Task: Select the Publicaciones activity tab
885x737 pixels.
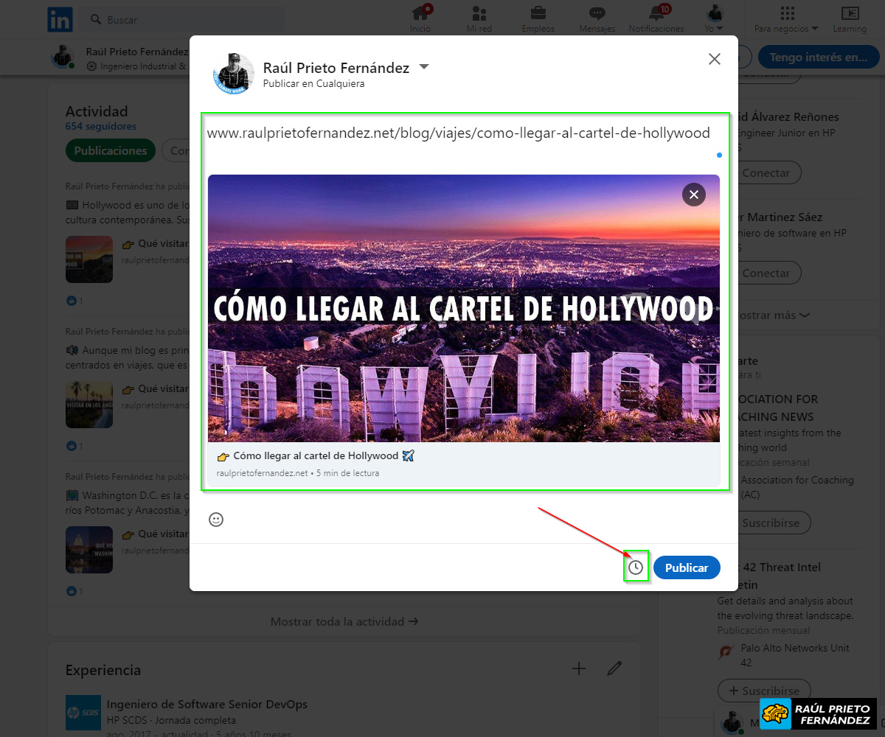Action: tap(111, 150)
